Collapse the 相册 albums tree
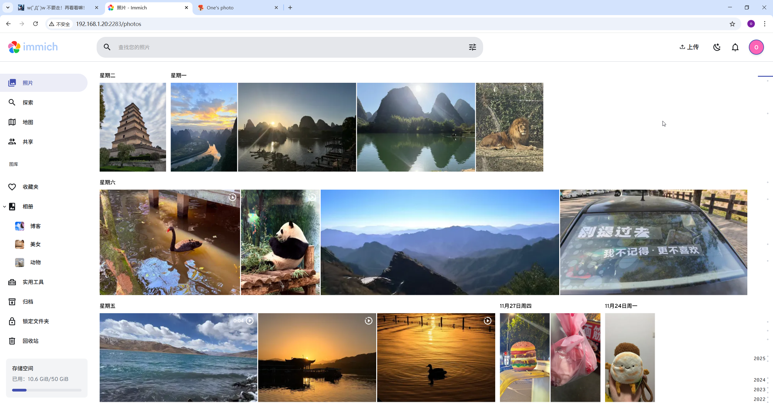773x403 pixels. click(5, 207)
